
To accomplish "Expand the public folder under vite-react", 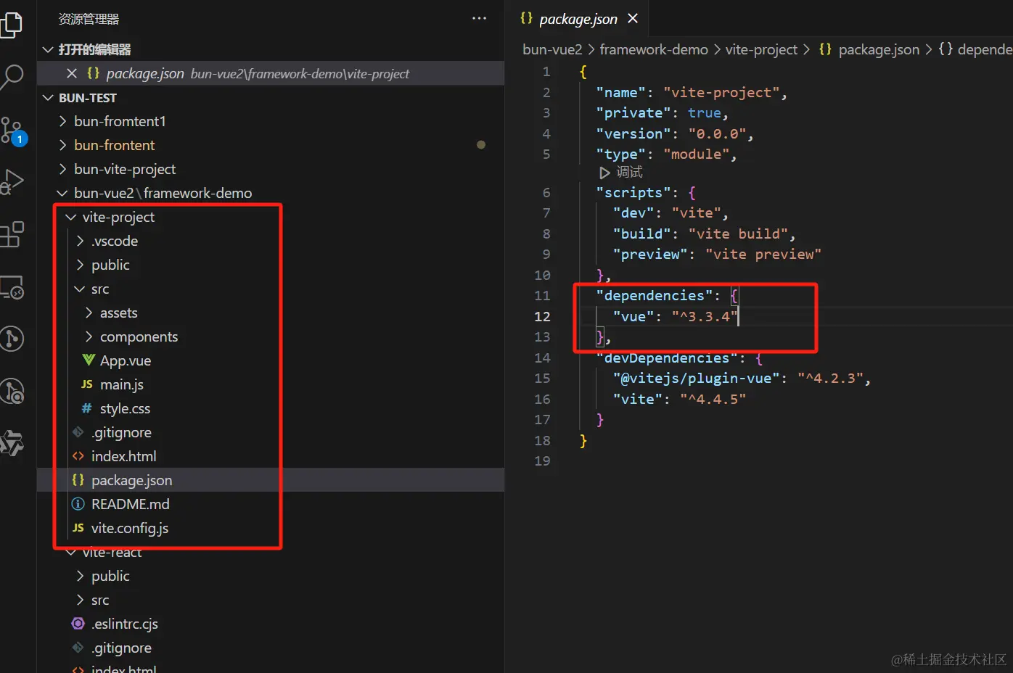I will click(80, 576).
